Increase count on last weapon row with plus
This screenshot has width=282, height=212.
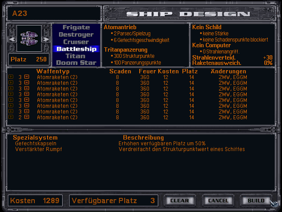tap(11, 117)
